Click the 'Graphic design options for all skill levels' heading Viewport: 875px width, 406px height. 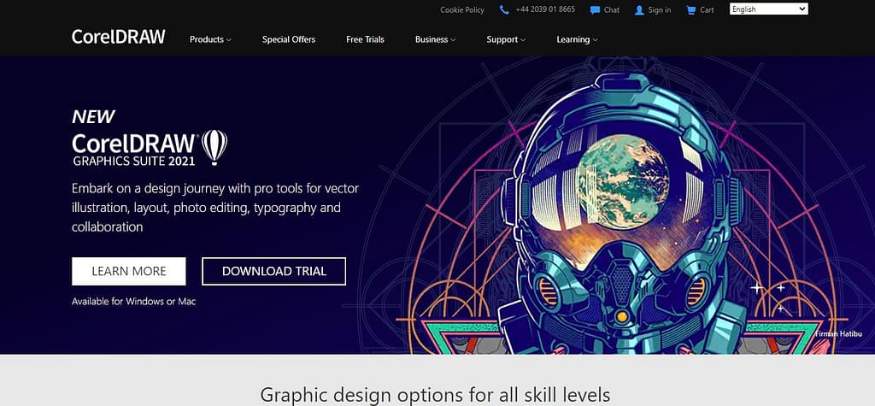tap(435, 395)
